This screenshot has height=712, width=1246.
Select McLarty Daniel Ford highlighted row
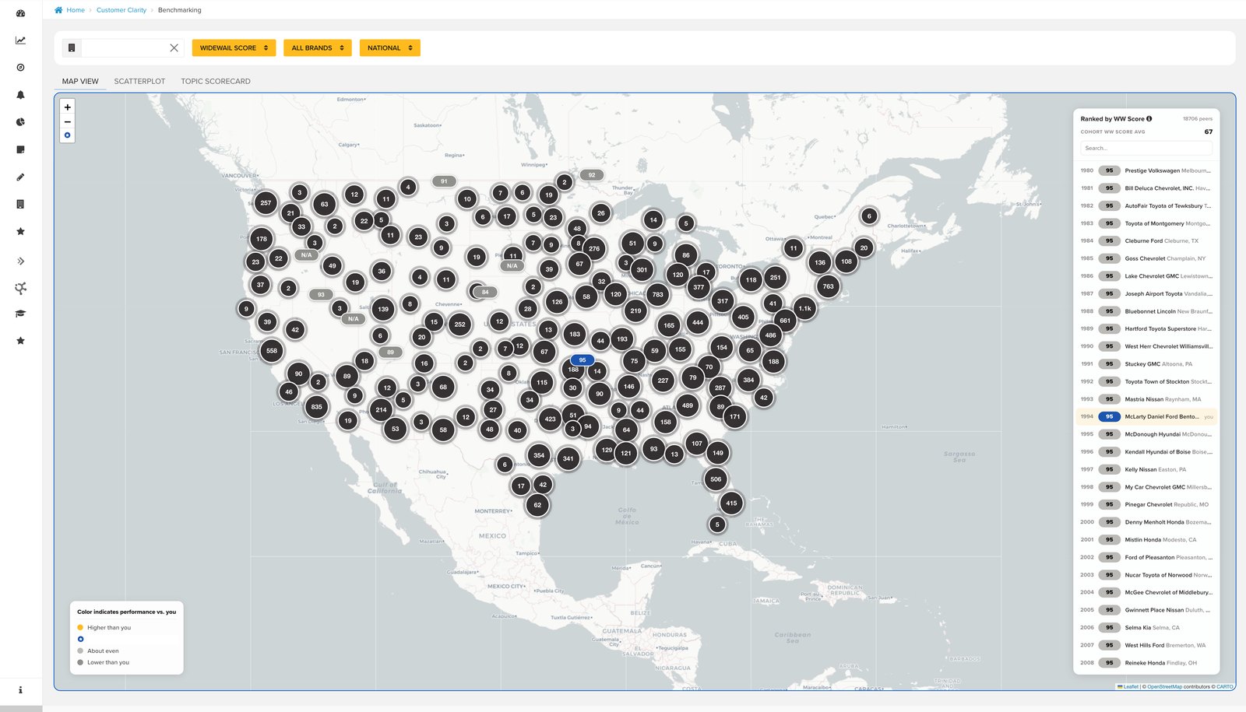1146,416
